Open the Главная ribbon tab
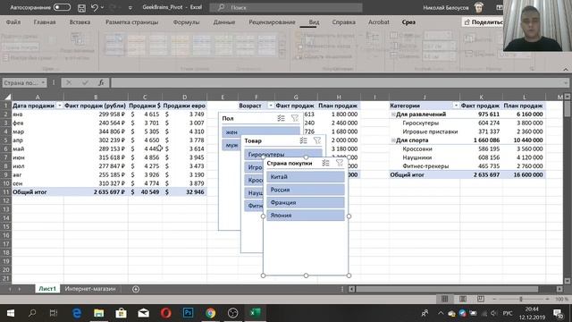Screen dimensions: 572x322 pos(45,22)
